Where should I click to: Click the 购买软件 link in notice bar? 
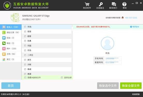click(135, 27)
